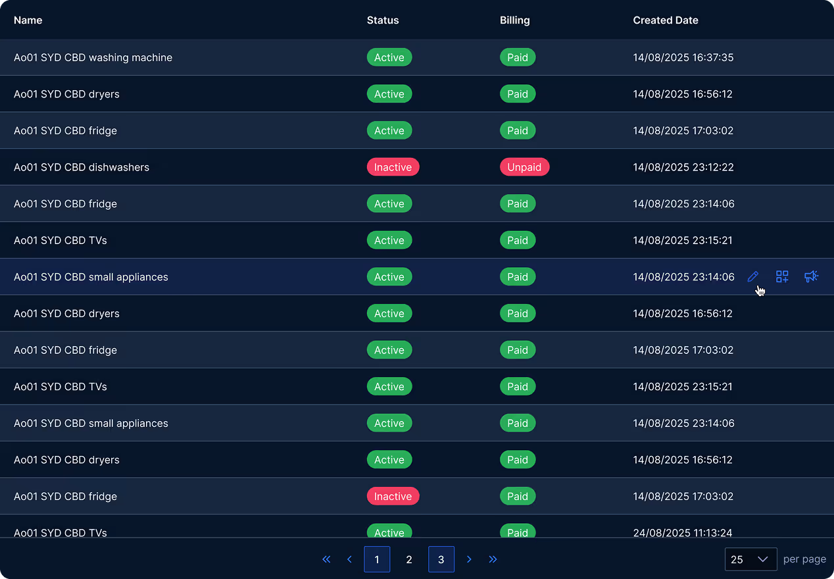Skip to last page via double-right chevron
834x579 pixels.
[493, 559]
